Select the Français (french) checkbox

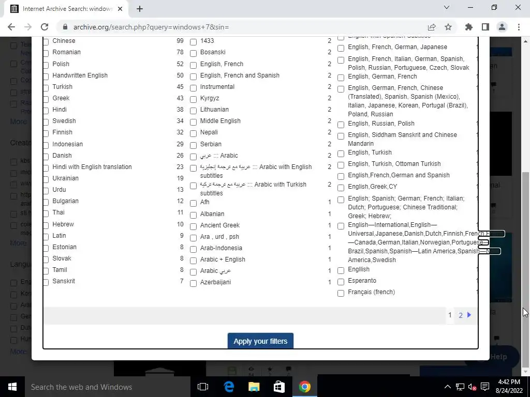click(341, 293)
